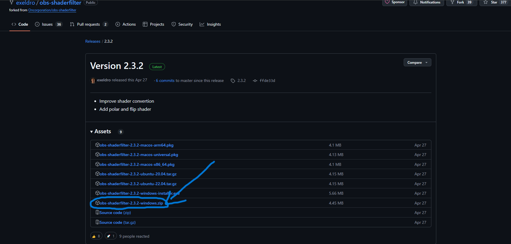Viewport: 511px width, 244px height.
Task: Click the file icon for Source code (tar.gz)
Action: 98,222
